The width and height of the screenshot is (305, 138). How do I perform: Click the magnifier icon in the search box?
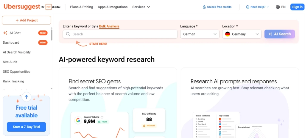click(x=68, y=34)
